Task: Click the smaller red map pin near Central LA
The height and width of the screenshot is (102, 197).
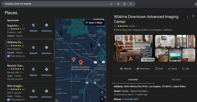Action: (x=74, y=59)
